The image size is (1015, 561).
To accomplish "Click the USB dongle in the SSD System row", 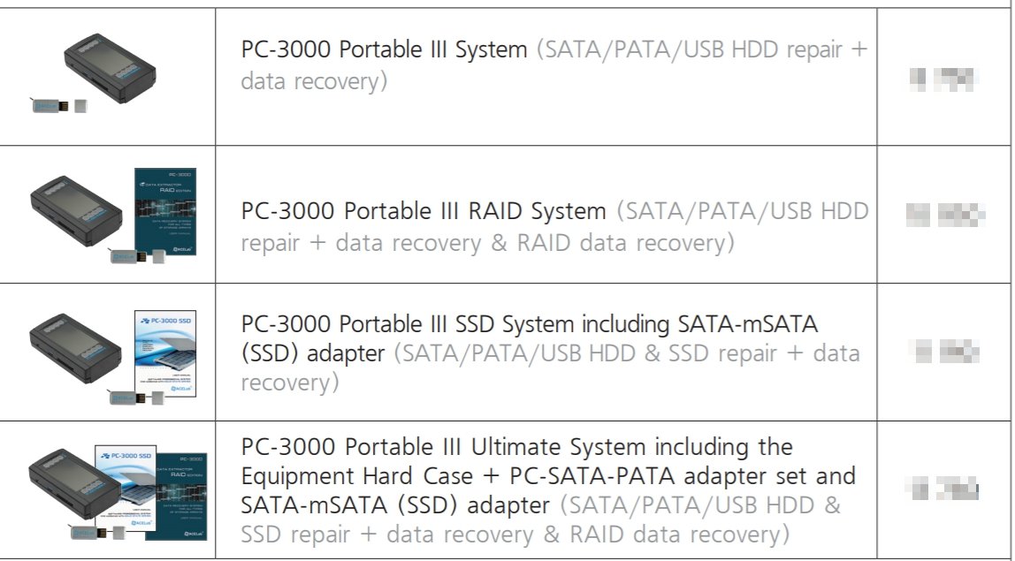I will [134, 397].
